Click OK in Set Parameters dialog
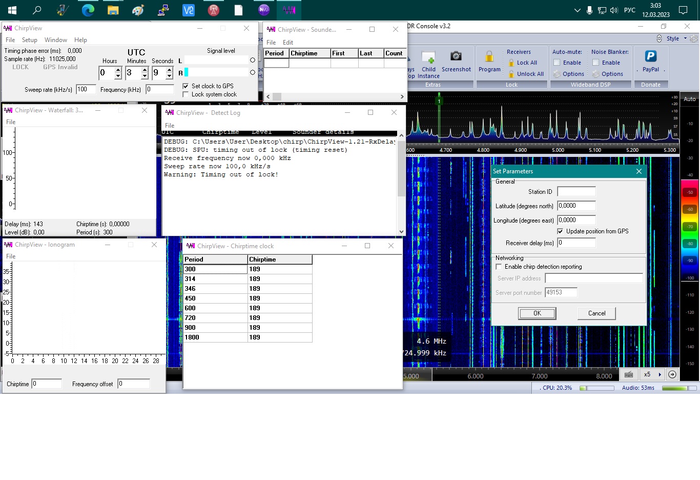Viewport: 700px width, 480px height. [x=537, y=313]
